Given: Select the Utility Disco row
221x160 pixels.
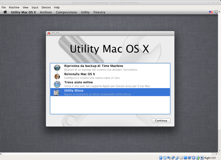Looking at the screenshot, I should (x=110, y=92).
